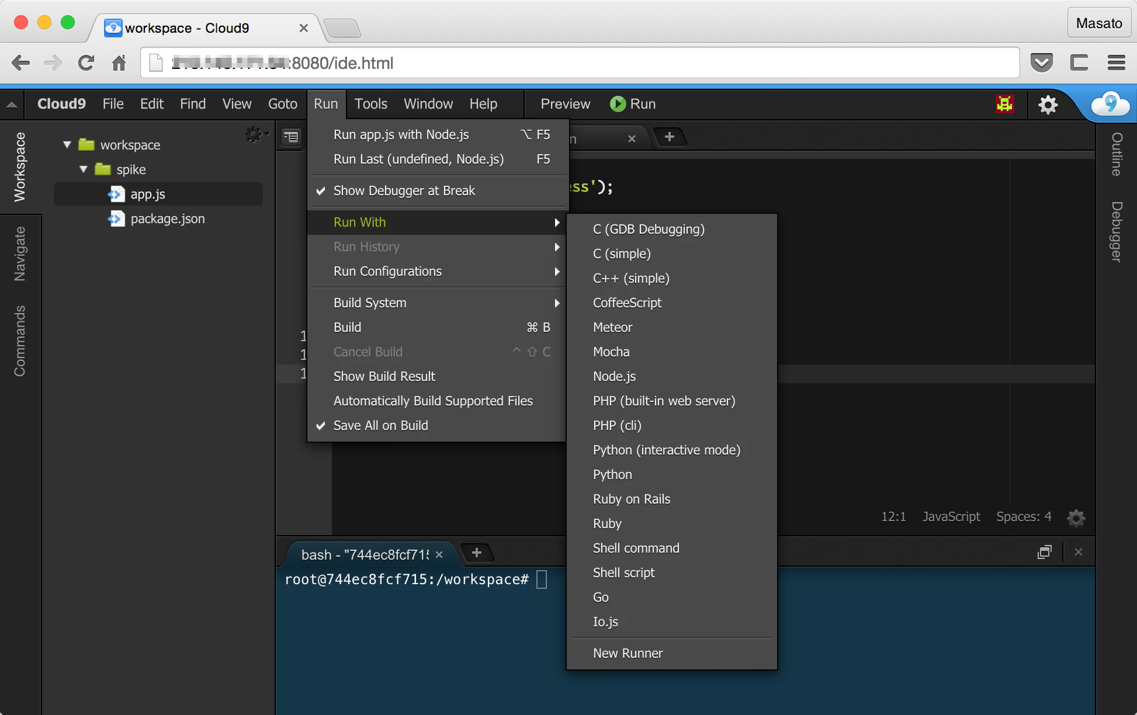Go to the browser home page icon
Image resolution: width=1137 pixels, height=715 pixels.
click(119, 63)
